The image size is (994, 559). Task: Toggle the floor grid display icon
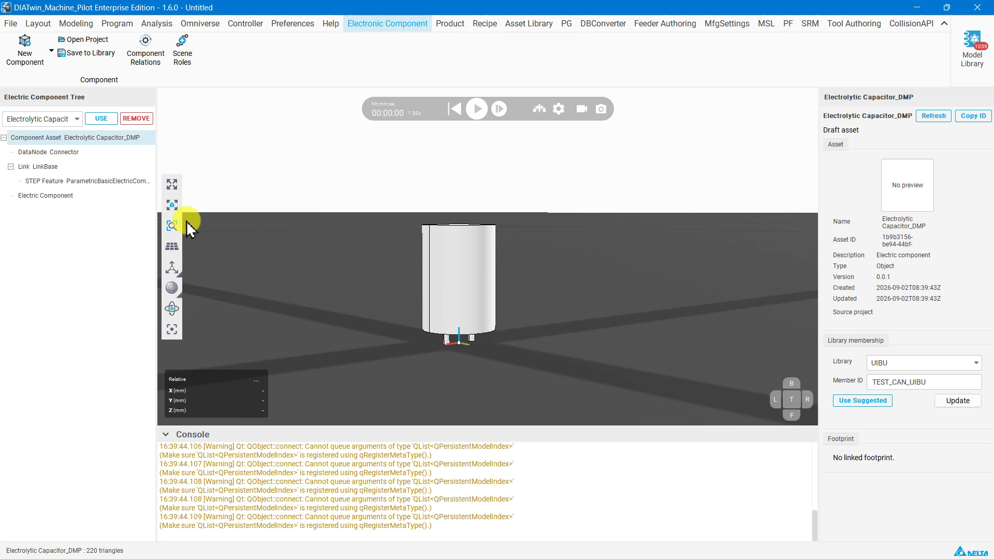[172, 246]
